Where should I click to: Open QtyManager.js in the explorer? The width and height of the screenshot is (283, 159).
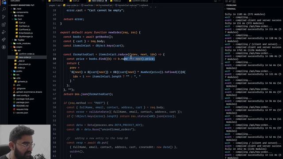(26, 36)
